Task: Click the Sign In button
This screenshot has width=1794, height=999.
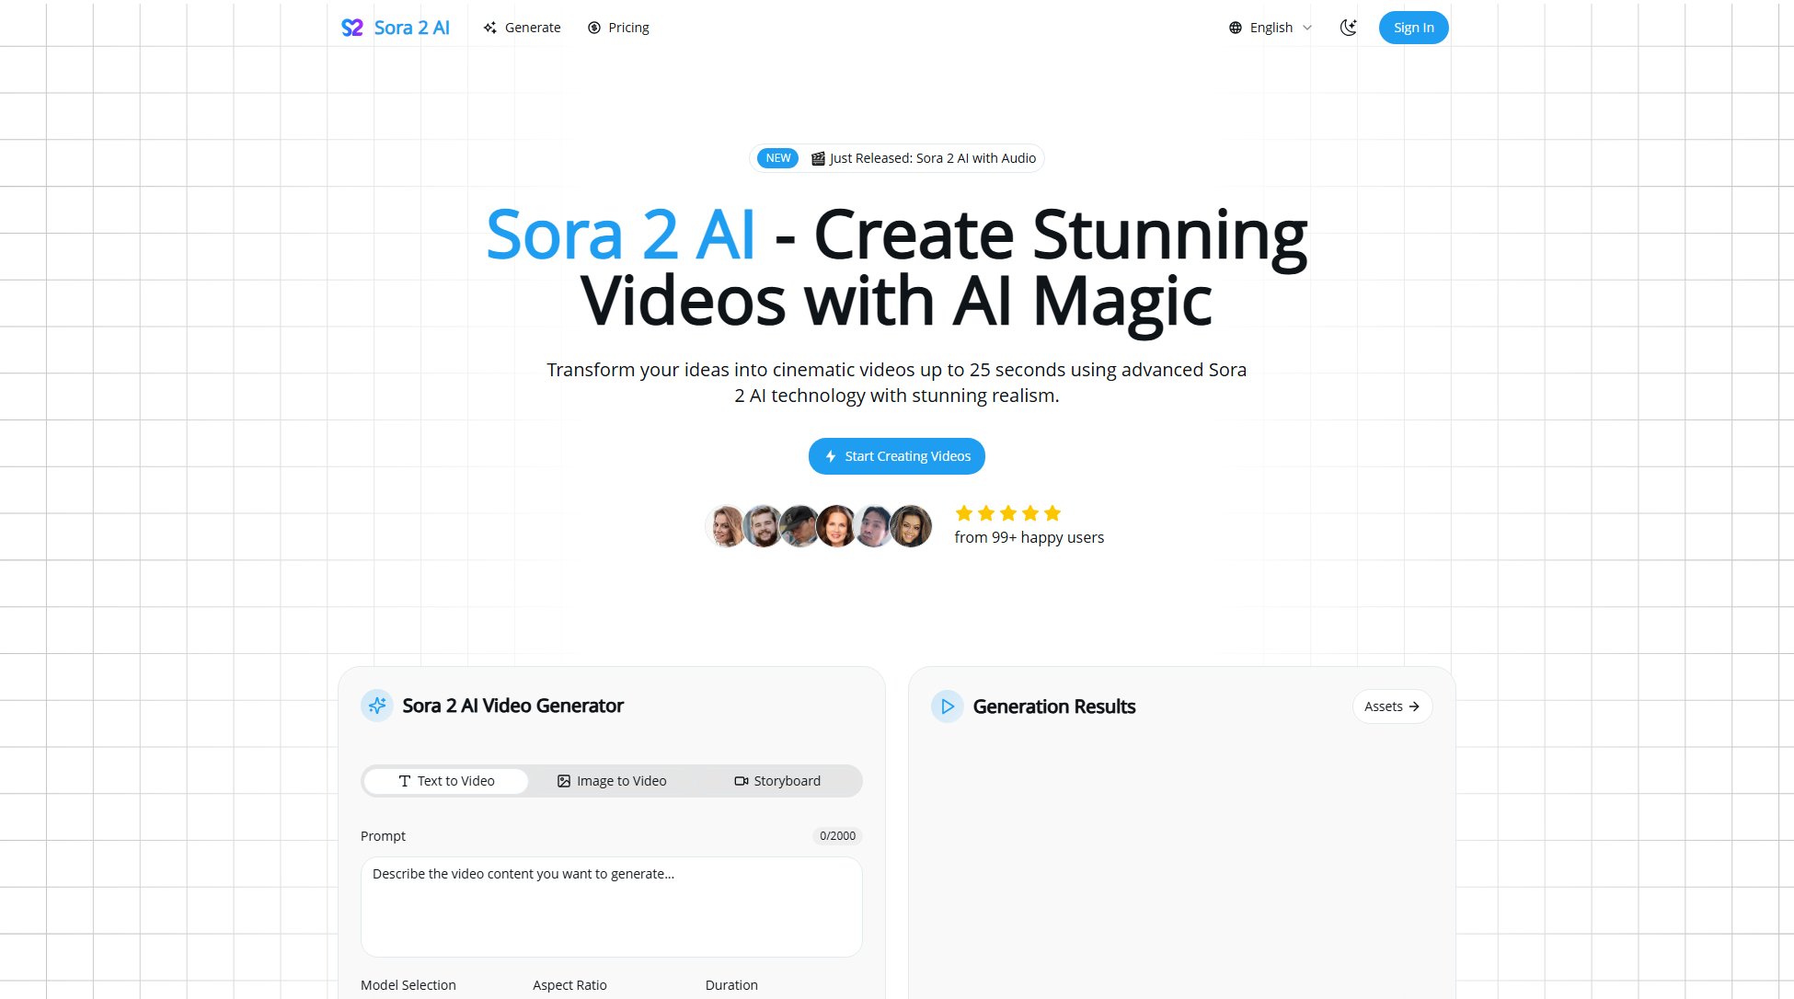Action: click(x=1413, y=28)
